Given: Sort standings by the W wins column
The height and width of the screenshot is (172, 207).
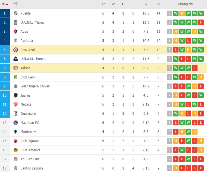Looking at the screenshot, I should coord(113,4).
